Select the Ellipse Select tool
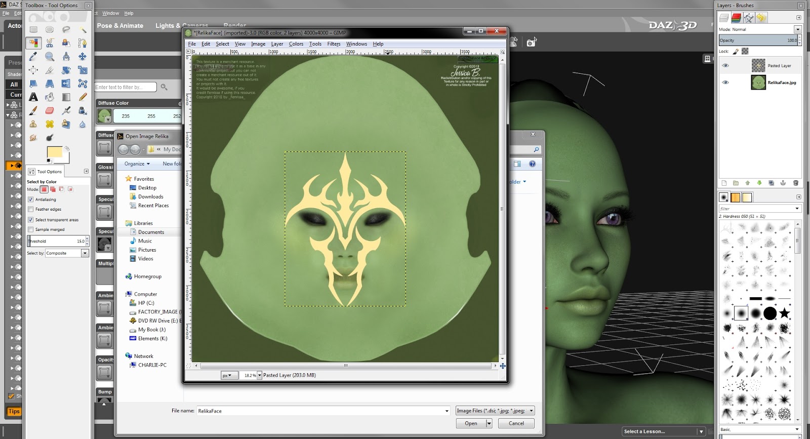Image resolution: width=810 pixels, height=439 pixels. pos(50,29)
